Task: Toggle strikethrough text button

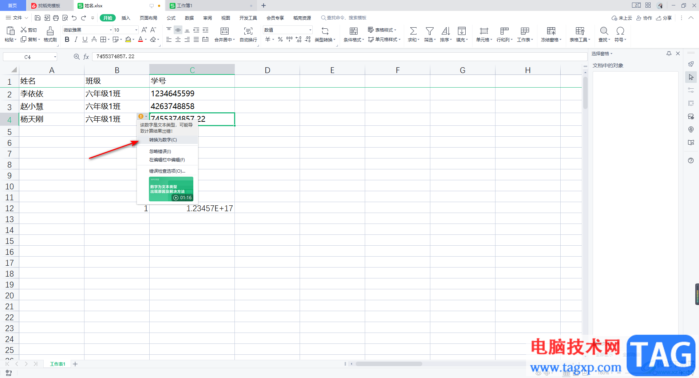Action: click(x=94, y=39)
